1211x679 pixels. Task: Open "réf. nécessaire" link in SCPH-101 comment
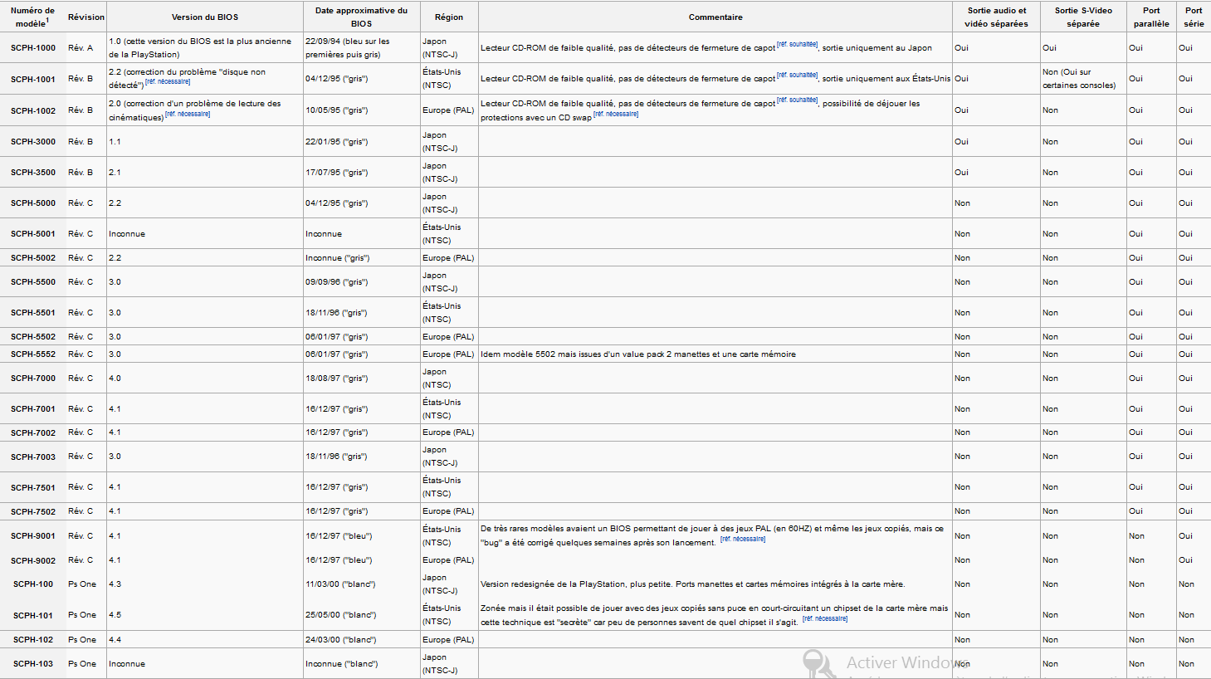(x=825, y=618)
